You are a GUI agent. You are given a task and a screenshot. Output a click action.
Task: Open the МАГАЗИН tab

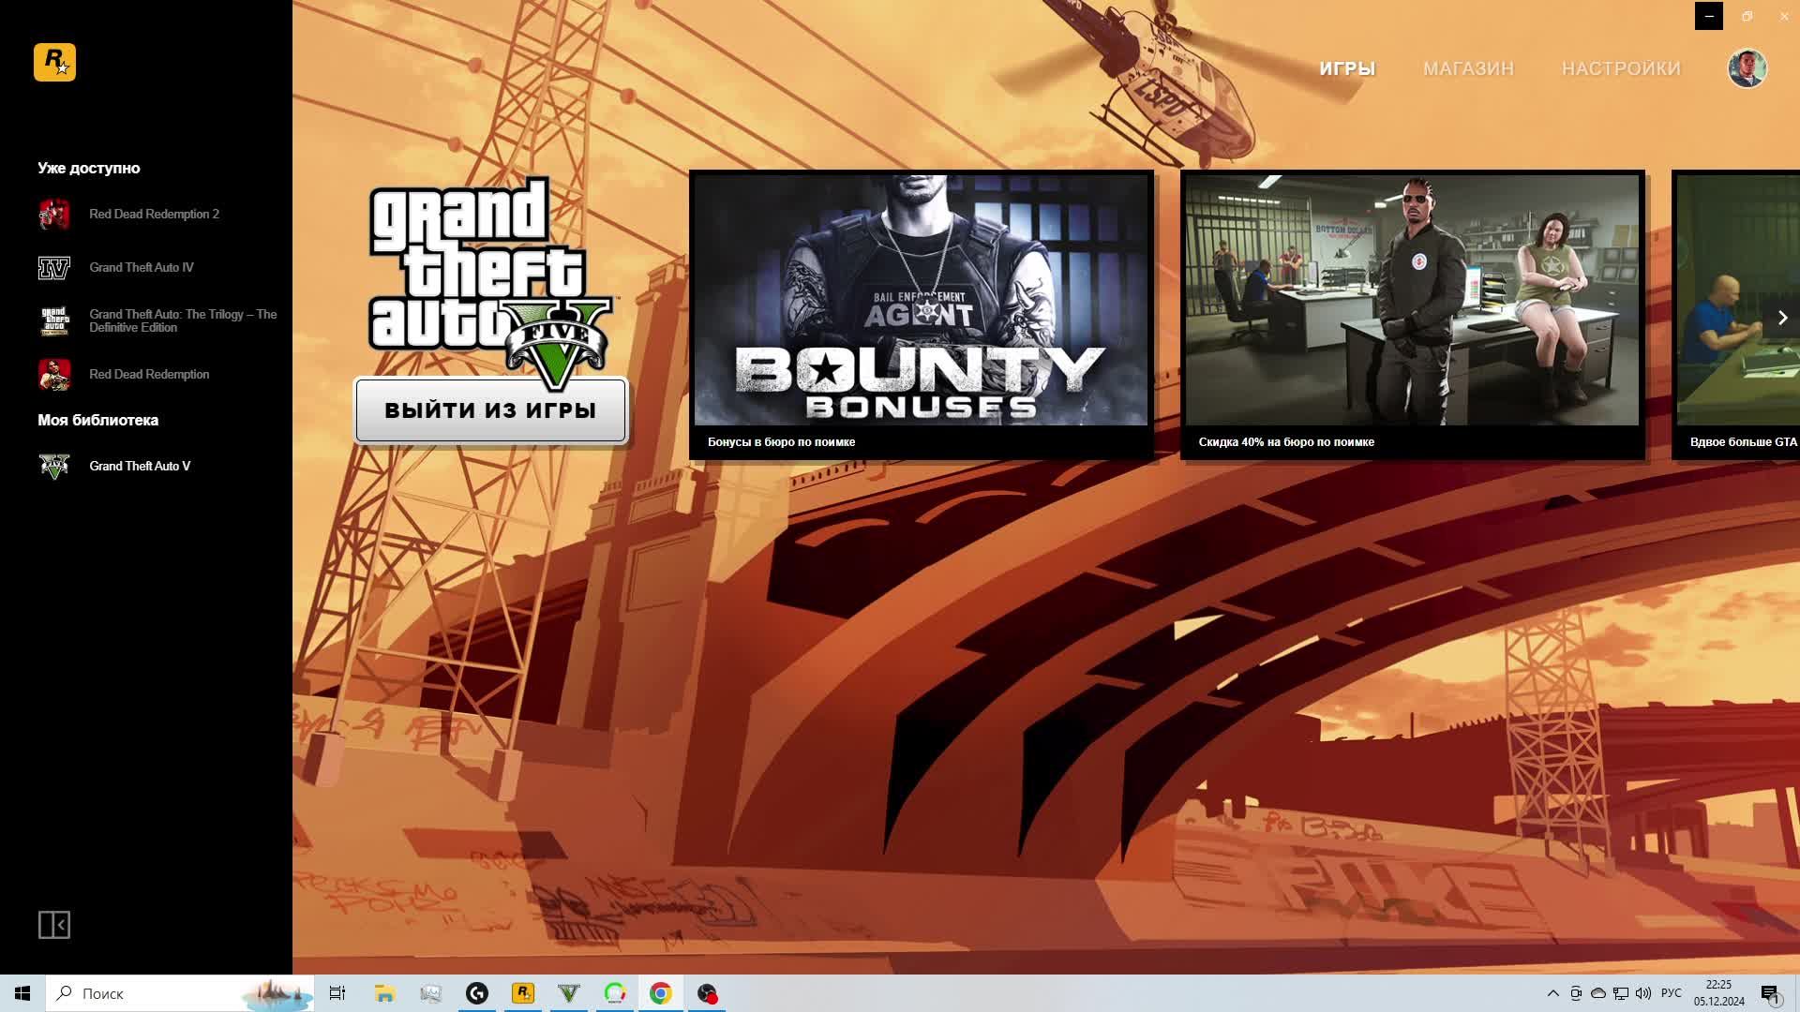(1468, 68)
